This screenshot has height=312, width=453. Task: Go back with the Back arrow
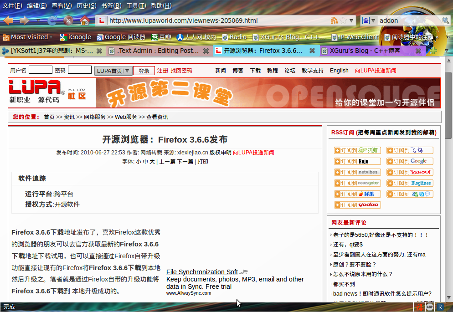(9, 20)
